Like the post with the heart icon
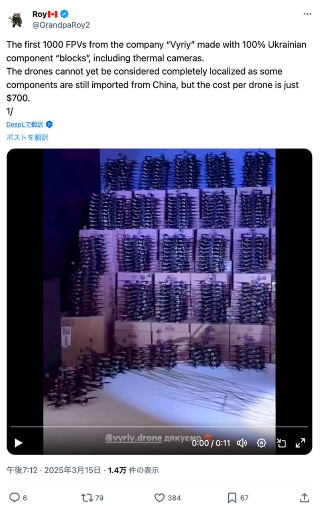 (x=159, y=498)
